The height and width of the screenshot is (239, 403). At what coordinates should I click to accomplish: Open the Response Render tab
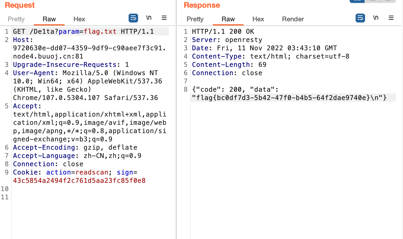coord(293,19)
